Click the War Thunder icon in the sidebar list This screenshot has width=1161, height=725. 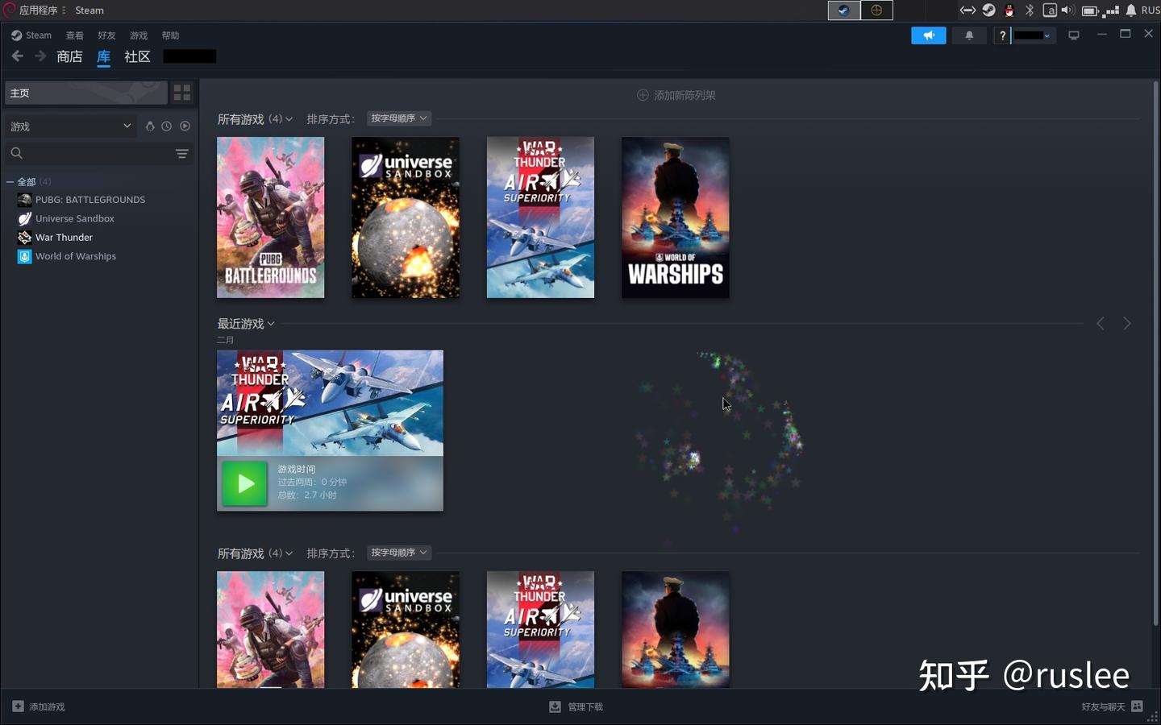[x=25, y=238]
